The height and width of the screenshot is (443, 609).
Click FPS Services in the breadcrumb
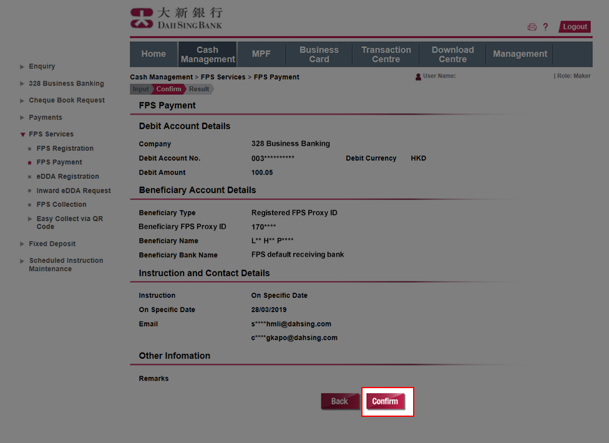point(223,77)
